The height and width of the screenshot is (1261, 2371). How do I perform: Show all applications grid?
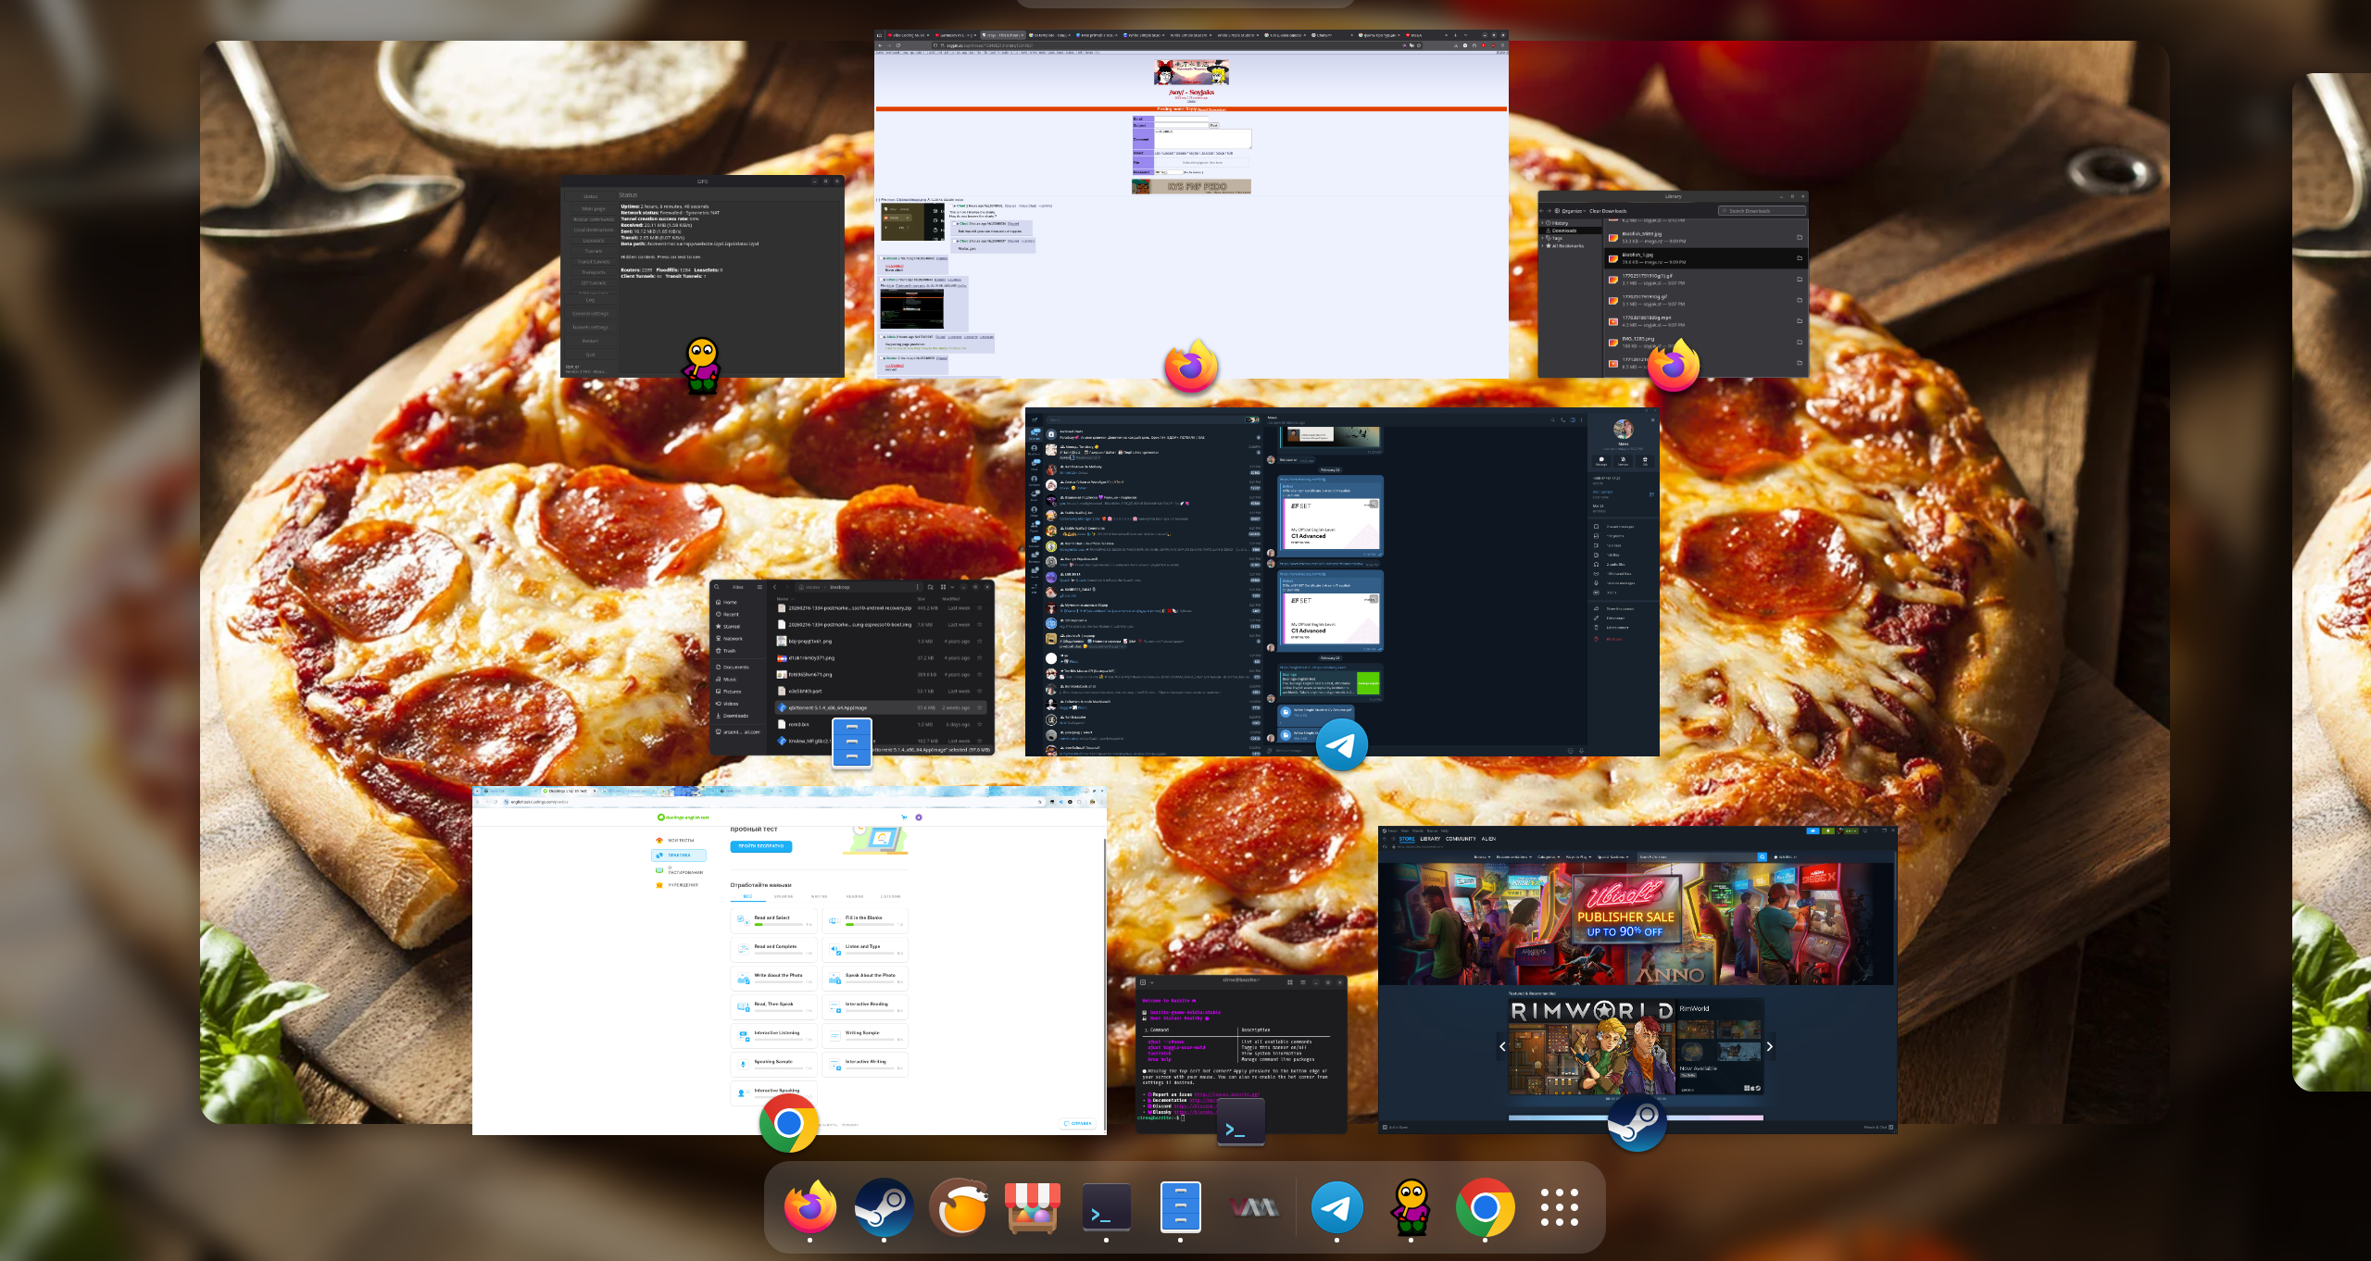point(1559,1206)
